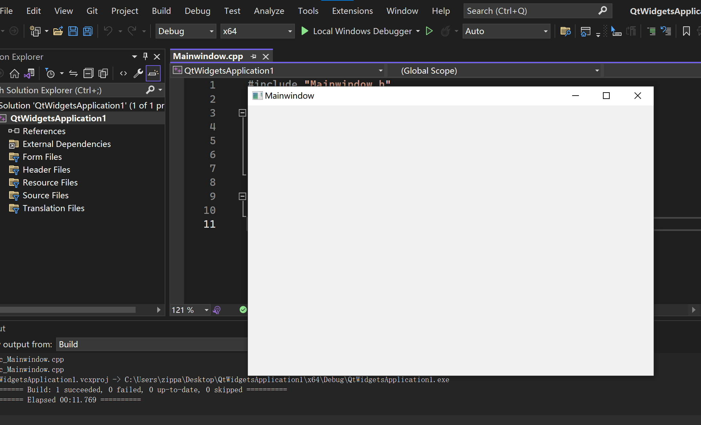Screen dimensions: 701x425
Task: Select the Mainwindow.cpp editor tab
Action: [x=208, y=56]
